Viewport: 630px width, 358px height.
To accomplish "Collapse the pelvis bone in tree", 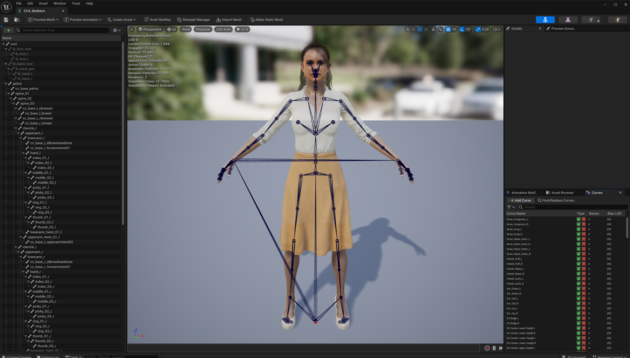I will click(6, 84).
